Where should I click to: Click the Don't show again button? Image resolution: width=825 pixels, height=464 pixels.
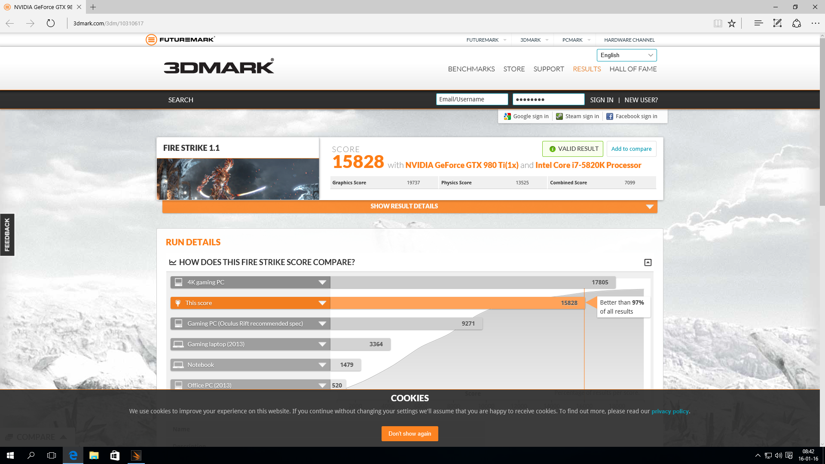pos(409,433)
